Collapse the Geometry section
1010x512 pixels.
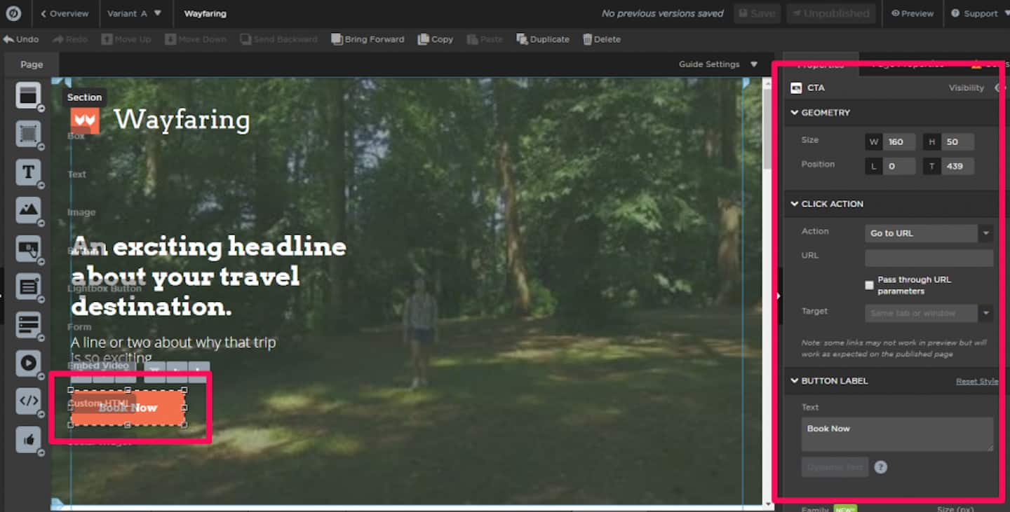click(821, 112)
